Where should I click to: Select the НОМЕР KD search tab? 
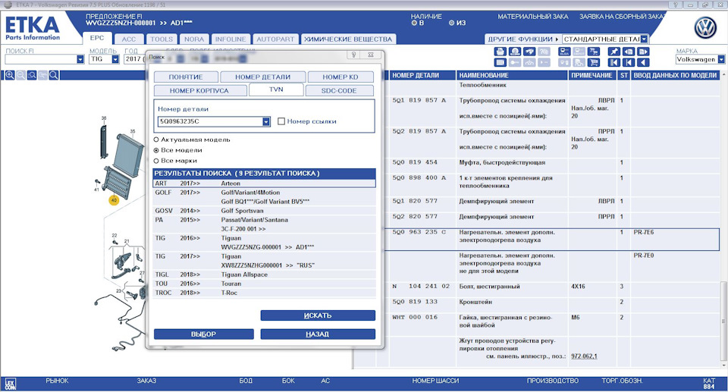coord(340,77)
